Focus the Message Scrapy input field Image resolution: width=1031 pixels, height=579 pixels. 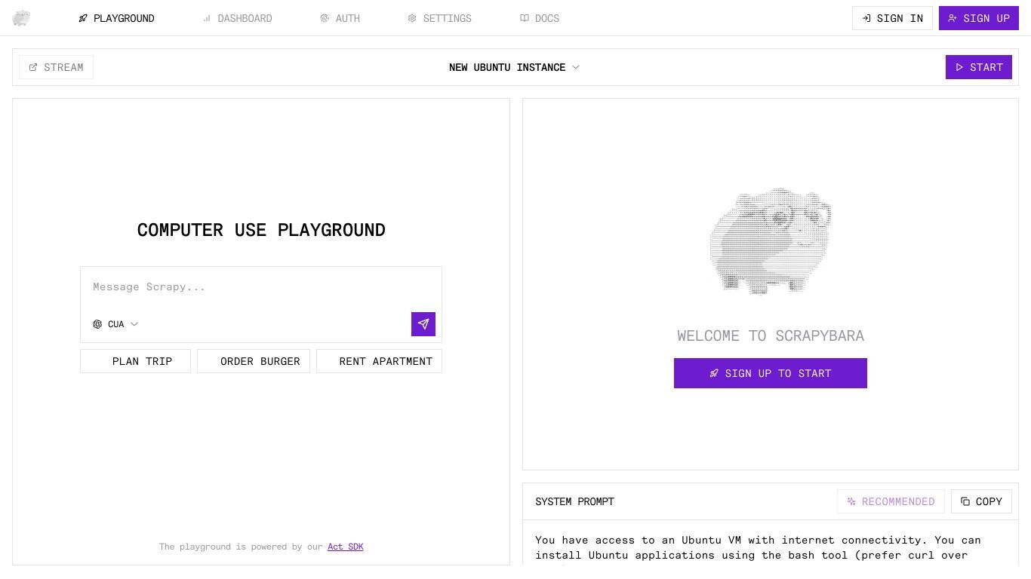[260, 287]
